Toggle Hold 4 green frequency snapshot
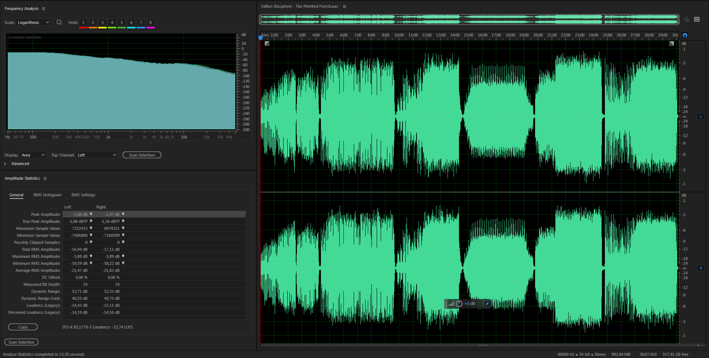Image resolution: width=709 pixels, height=358 pixels. (112, 23)
